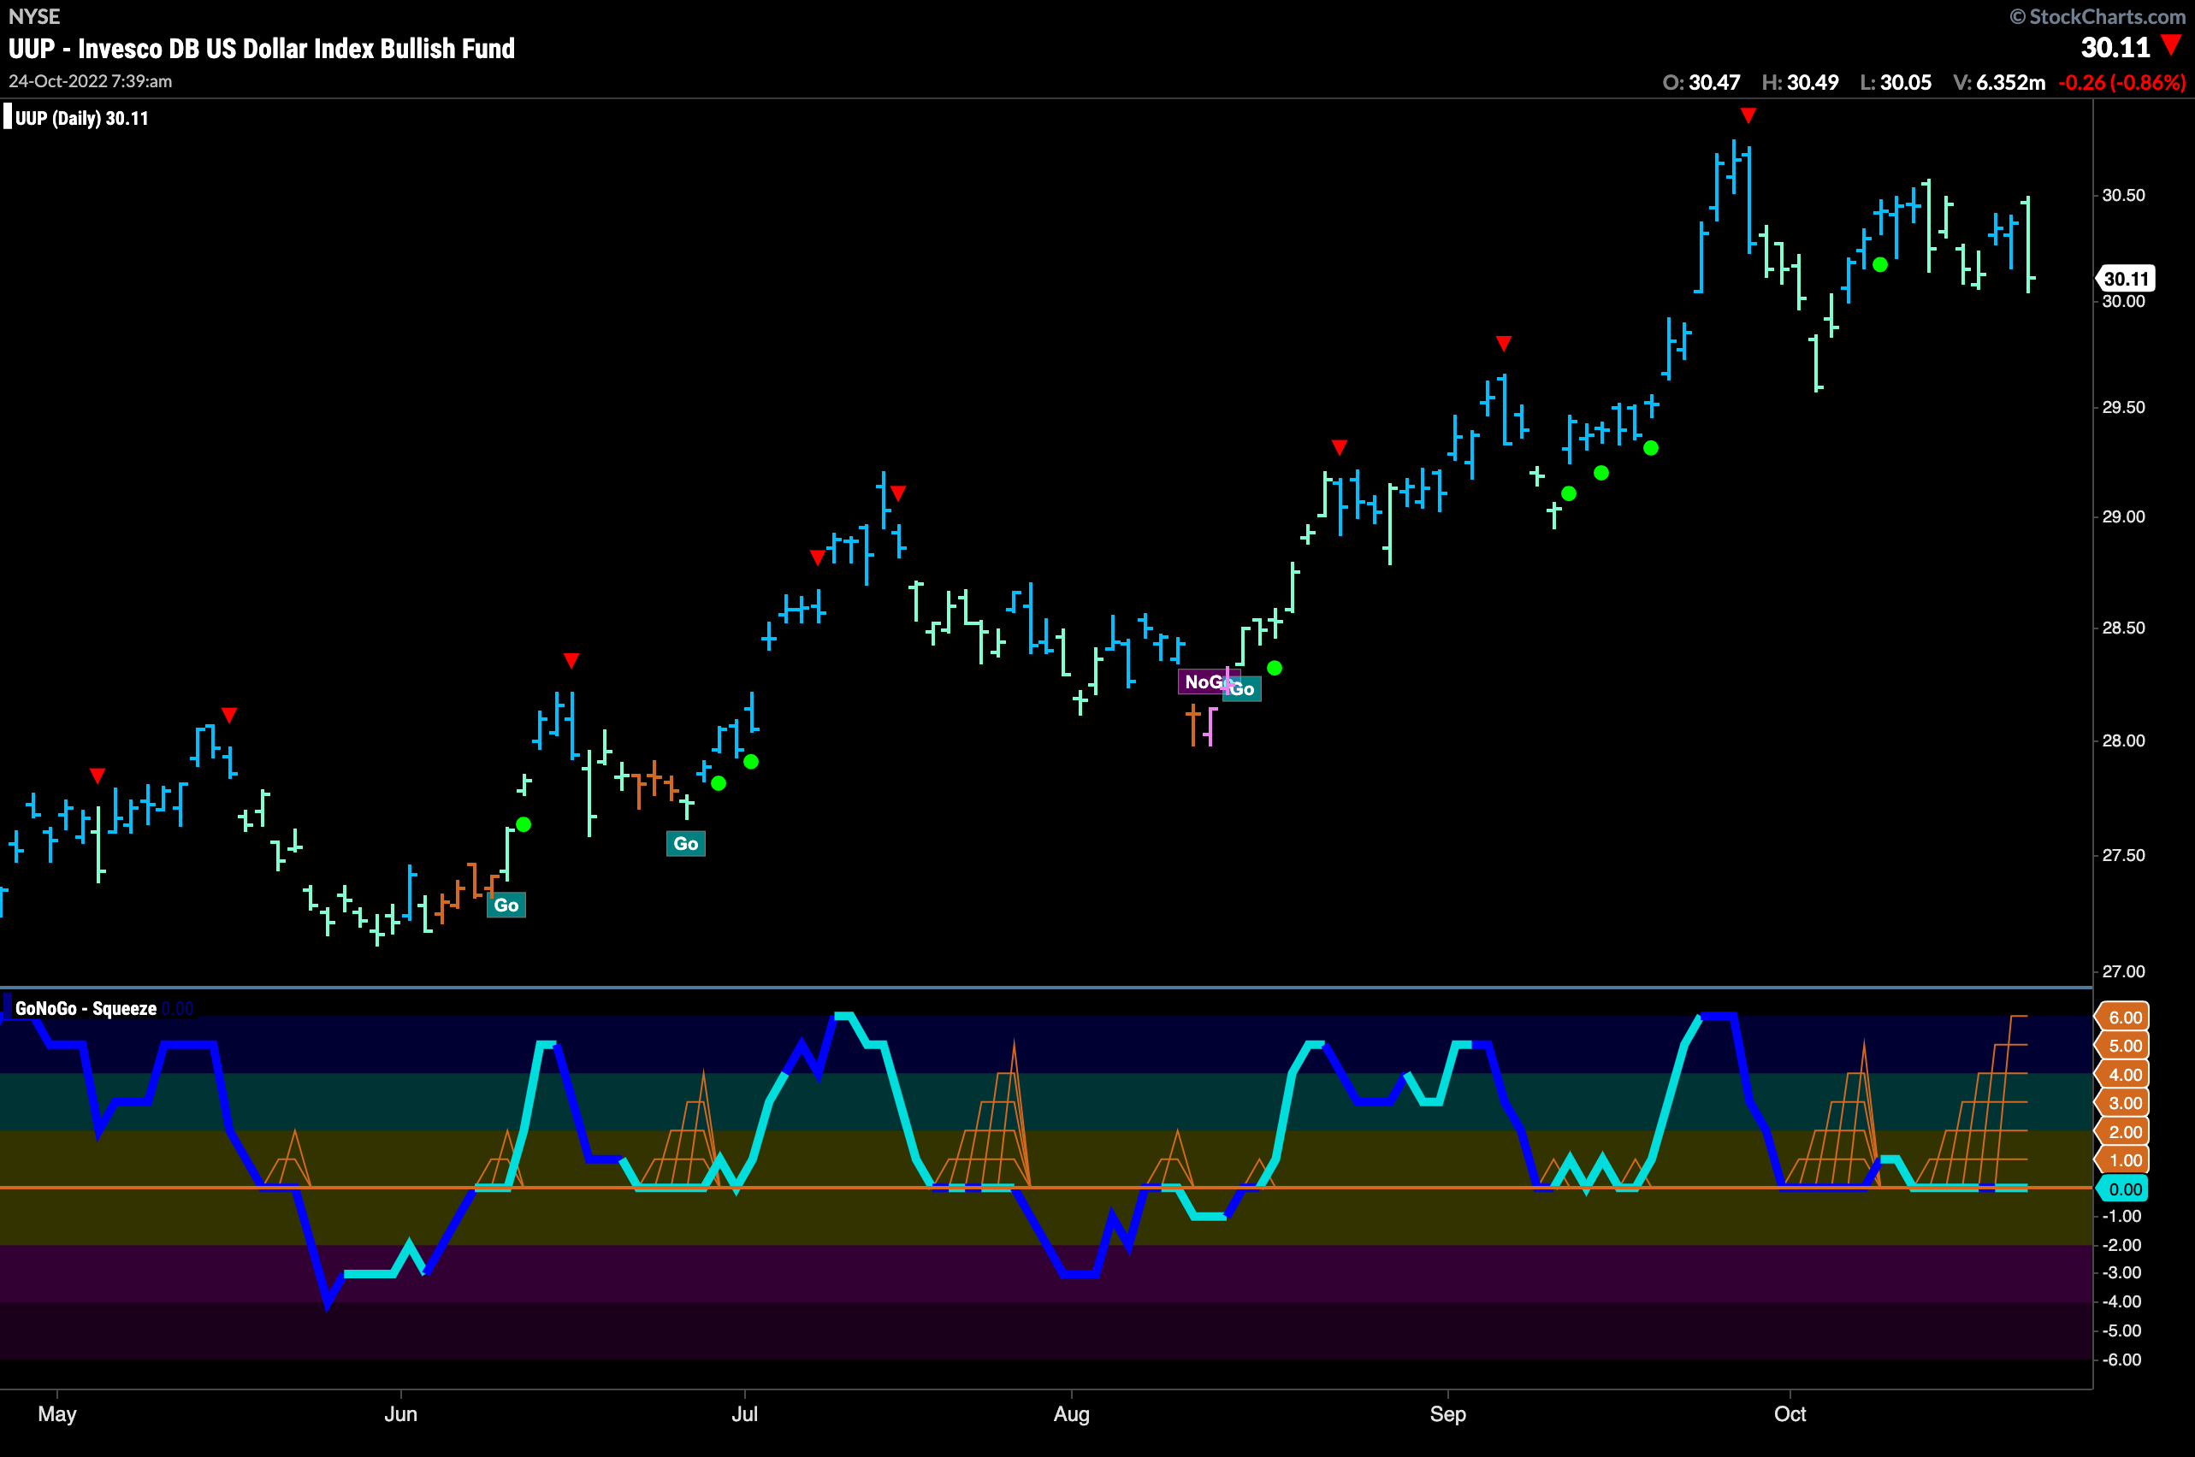
Task: Click the green dot in mid-August after Go
Action: (1275, 668)
